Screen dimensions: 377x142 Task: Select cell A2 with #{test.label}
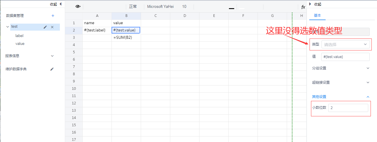(x=97, y=30)
